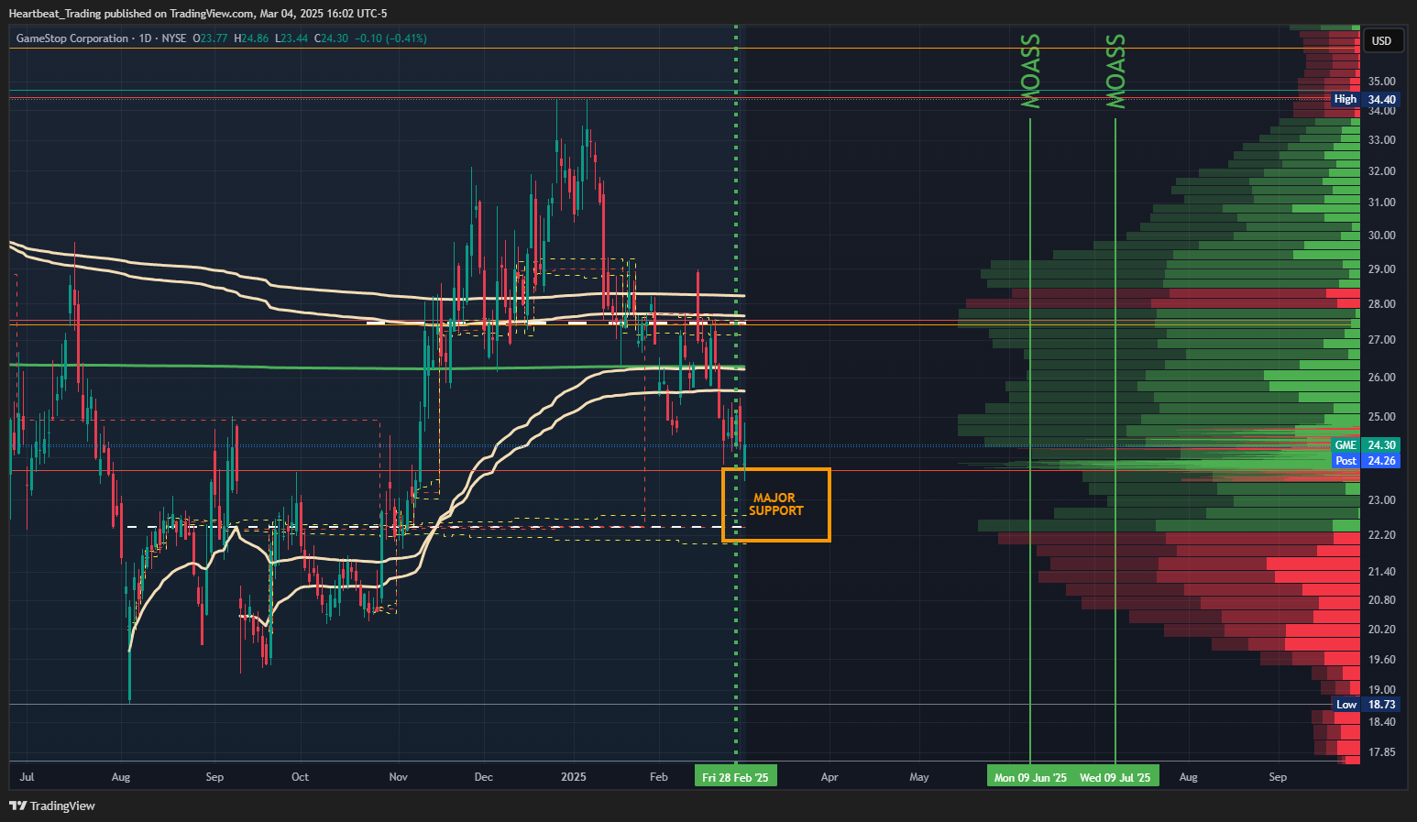Select the Low 18.73 price label

1364,705
